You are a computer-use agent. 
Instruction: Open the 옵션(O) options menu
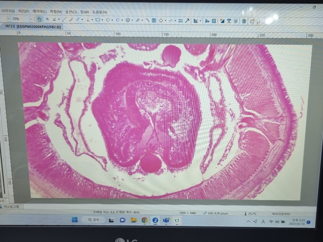(x=71, y=12)
